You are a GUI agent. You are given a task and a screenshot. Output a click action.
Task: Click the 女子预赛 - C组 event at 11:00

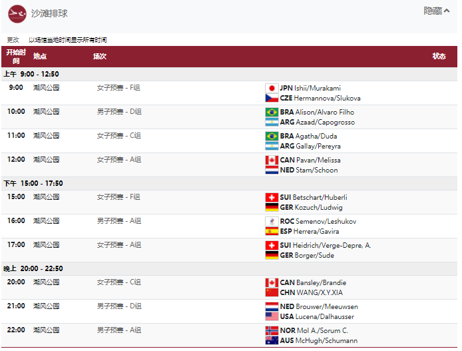[x=119, y=136]
